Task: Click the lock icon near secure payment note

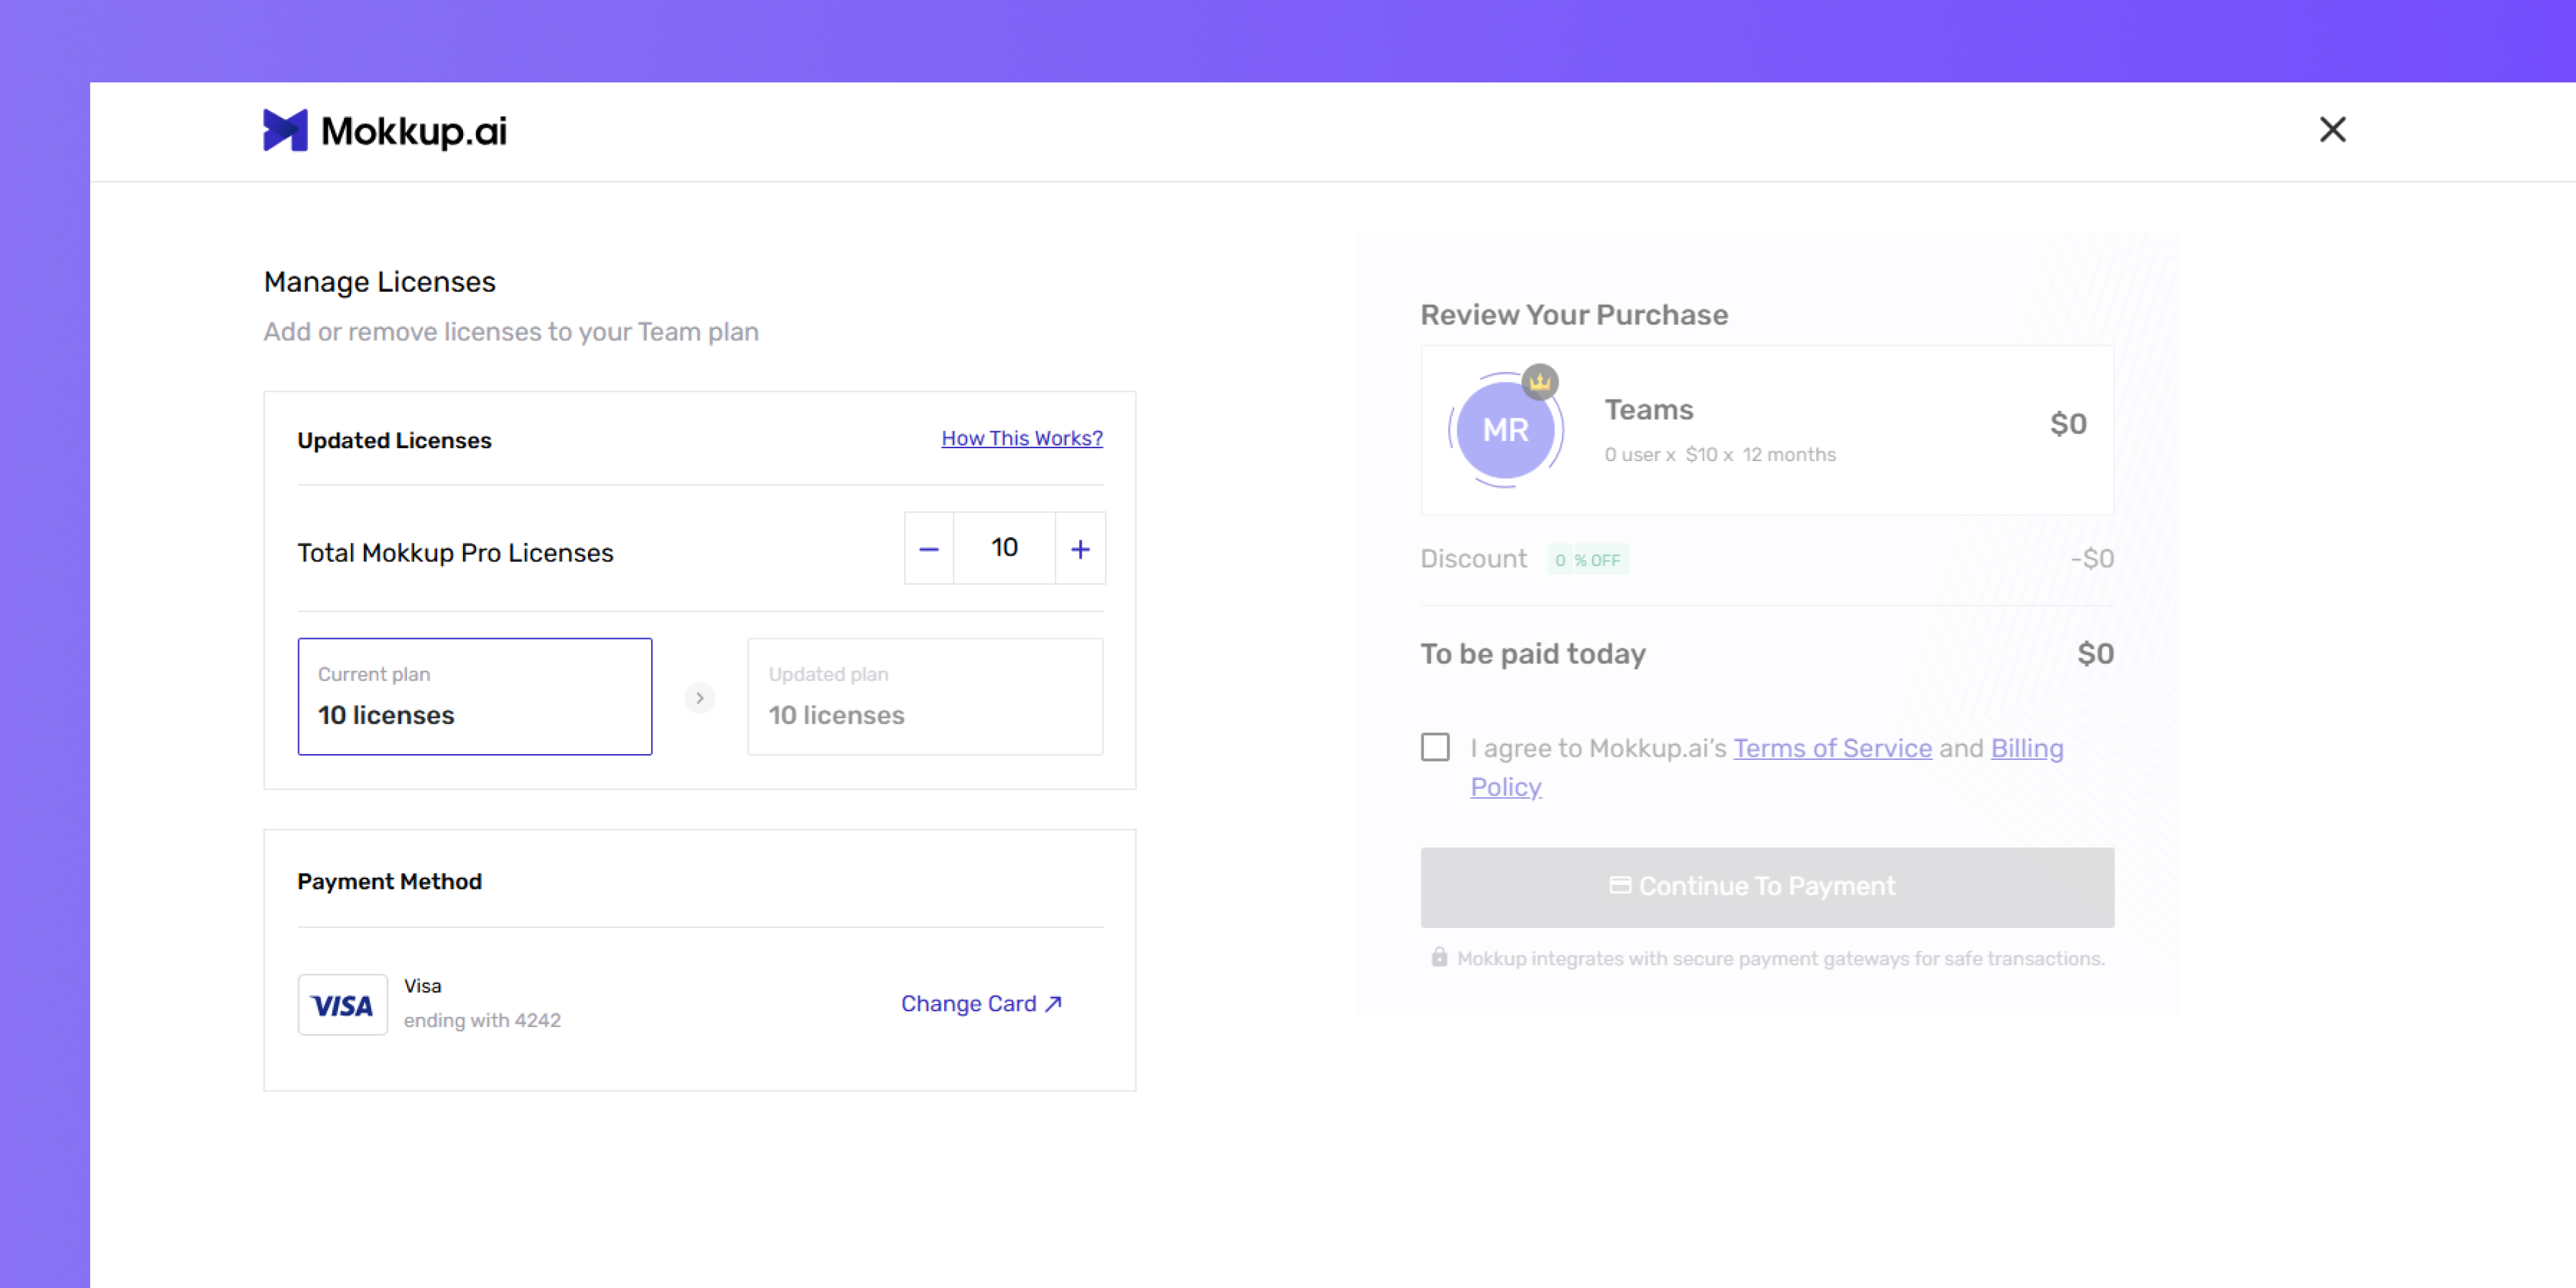Action: pyautogui.click(x=1439, y=957)
